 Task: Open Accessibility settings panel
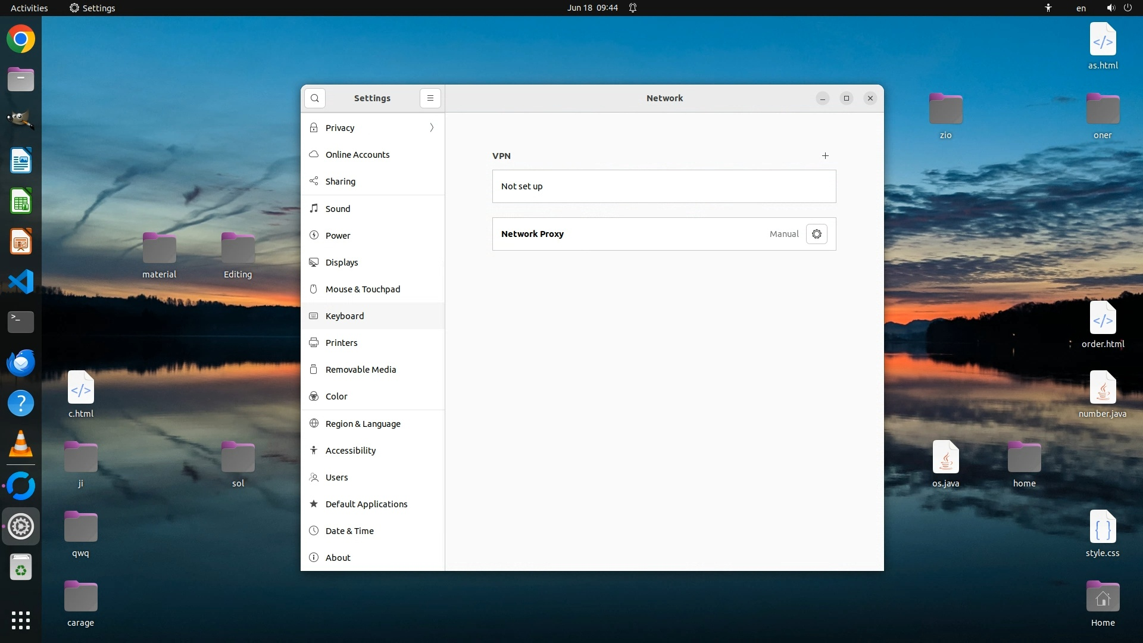point(350,451)
